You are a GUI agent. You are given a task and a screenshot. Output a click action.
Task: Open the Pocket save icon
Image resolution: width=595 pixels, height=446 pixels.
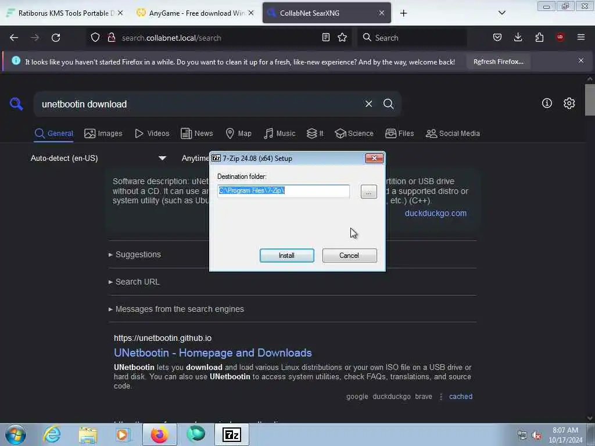(497, 37)
